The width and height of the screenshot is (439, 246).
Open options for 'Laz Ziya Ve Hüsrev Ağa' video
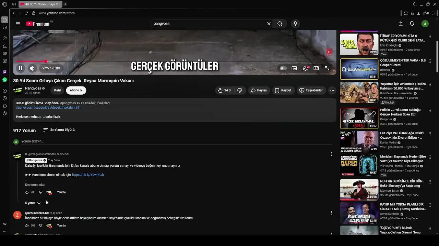pyautogui.click(x=430, y=134)
